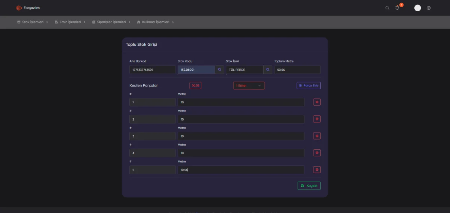Open settings gear icon in header
Image resolution: width=450 pixels, height=213 pixels.
tap(429, 8)
